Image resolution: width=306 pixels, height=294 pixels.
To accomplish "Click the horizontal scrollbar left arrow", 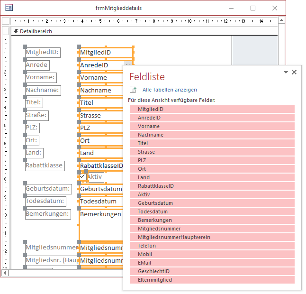I will tap(5, 273).
